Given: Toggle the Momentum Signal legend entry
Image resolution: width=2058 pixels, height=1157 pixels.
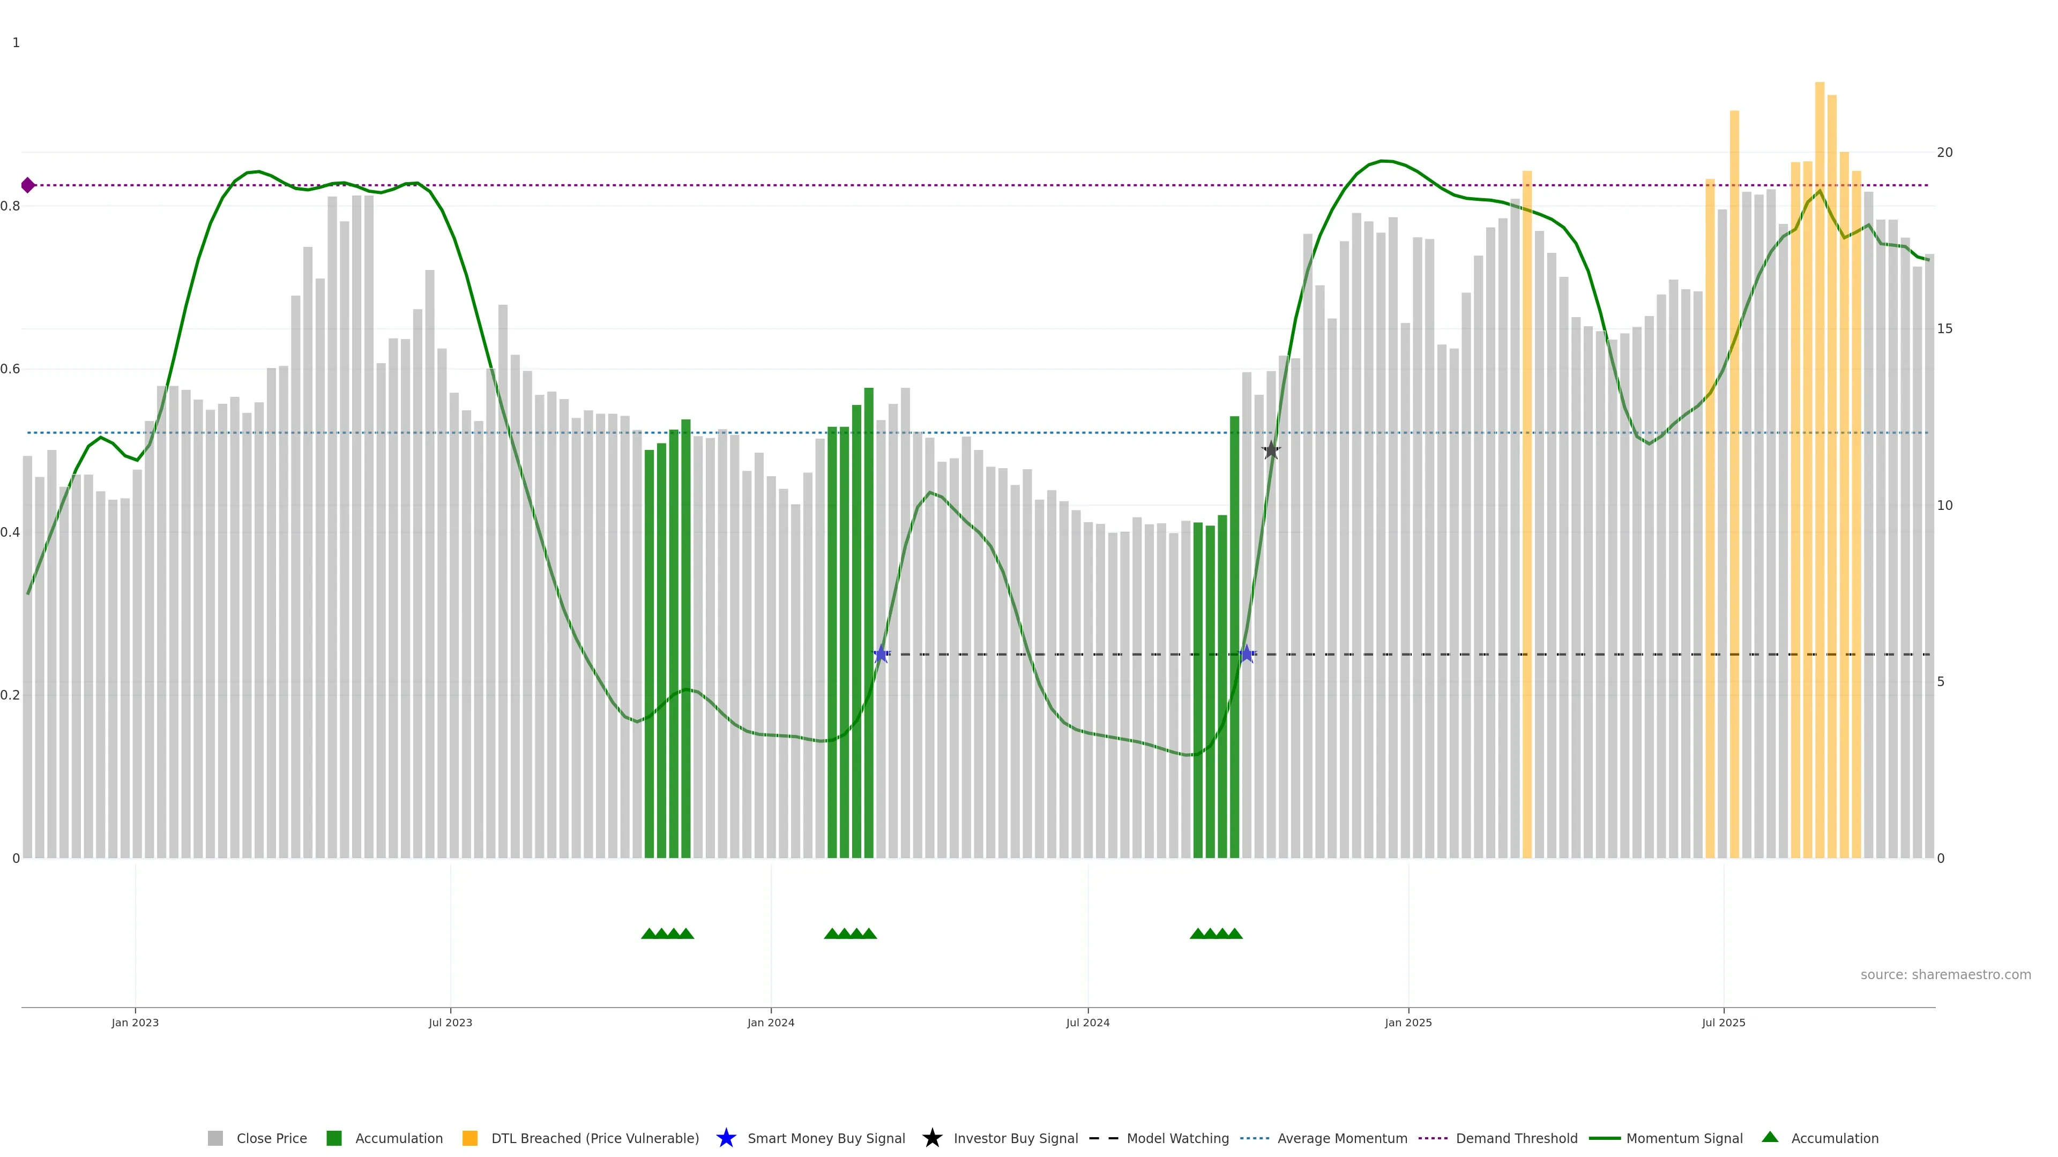Looking at the screenshot, I should click(1684, 1138).
